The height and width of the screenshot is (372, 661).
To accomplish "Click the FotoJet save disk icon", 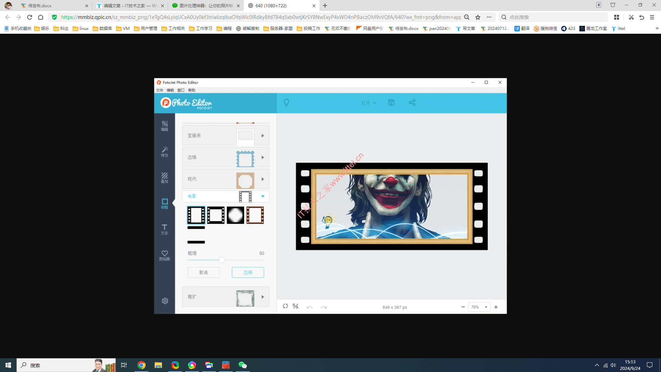I will [x=391, y=103].
